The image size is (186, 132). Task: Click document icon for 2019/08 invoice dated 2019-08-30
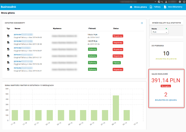pyautogui.click(x=8, y=42)
